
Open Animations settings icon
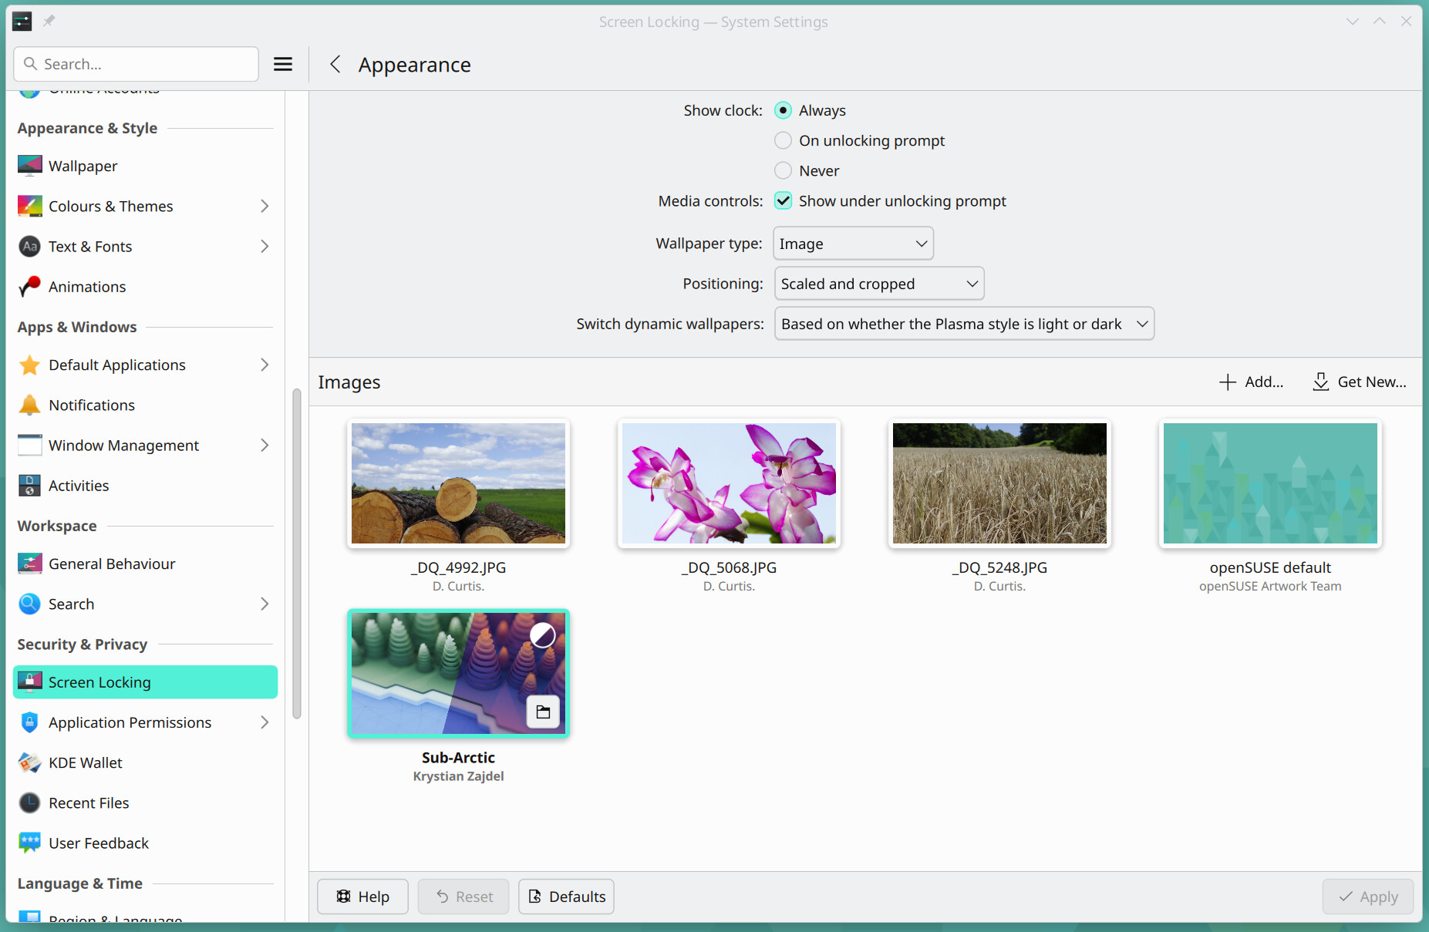29,287
